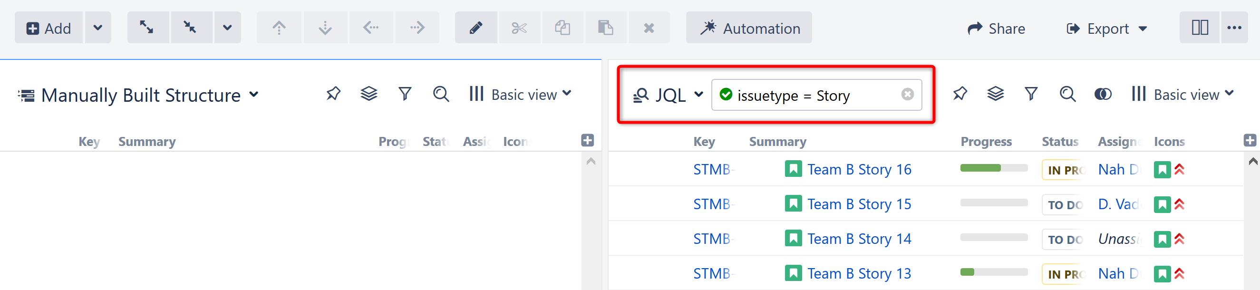Viewport: 1260px width, 290px height.
Task: Paste item using the paste icon
Action: click(x=606, y=28)
